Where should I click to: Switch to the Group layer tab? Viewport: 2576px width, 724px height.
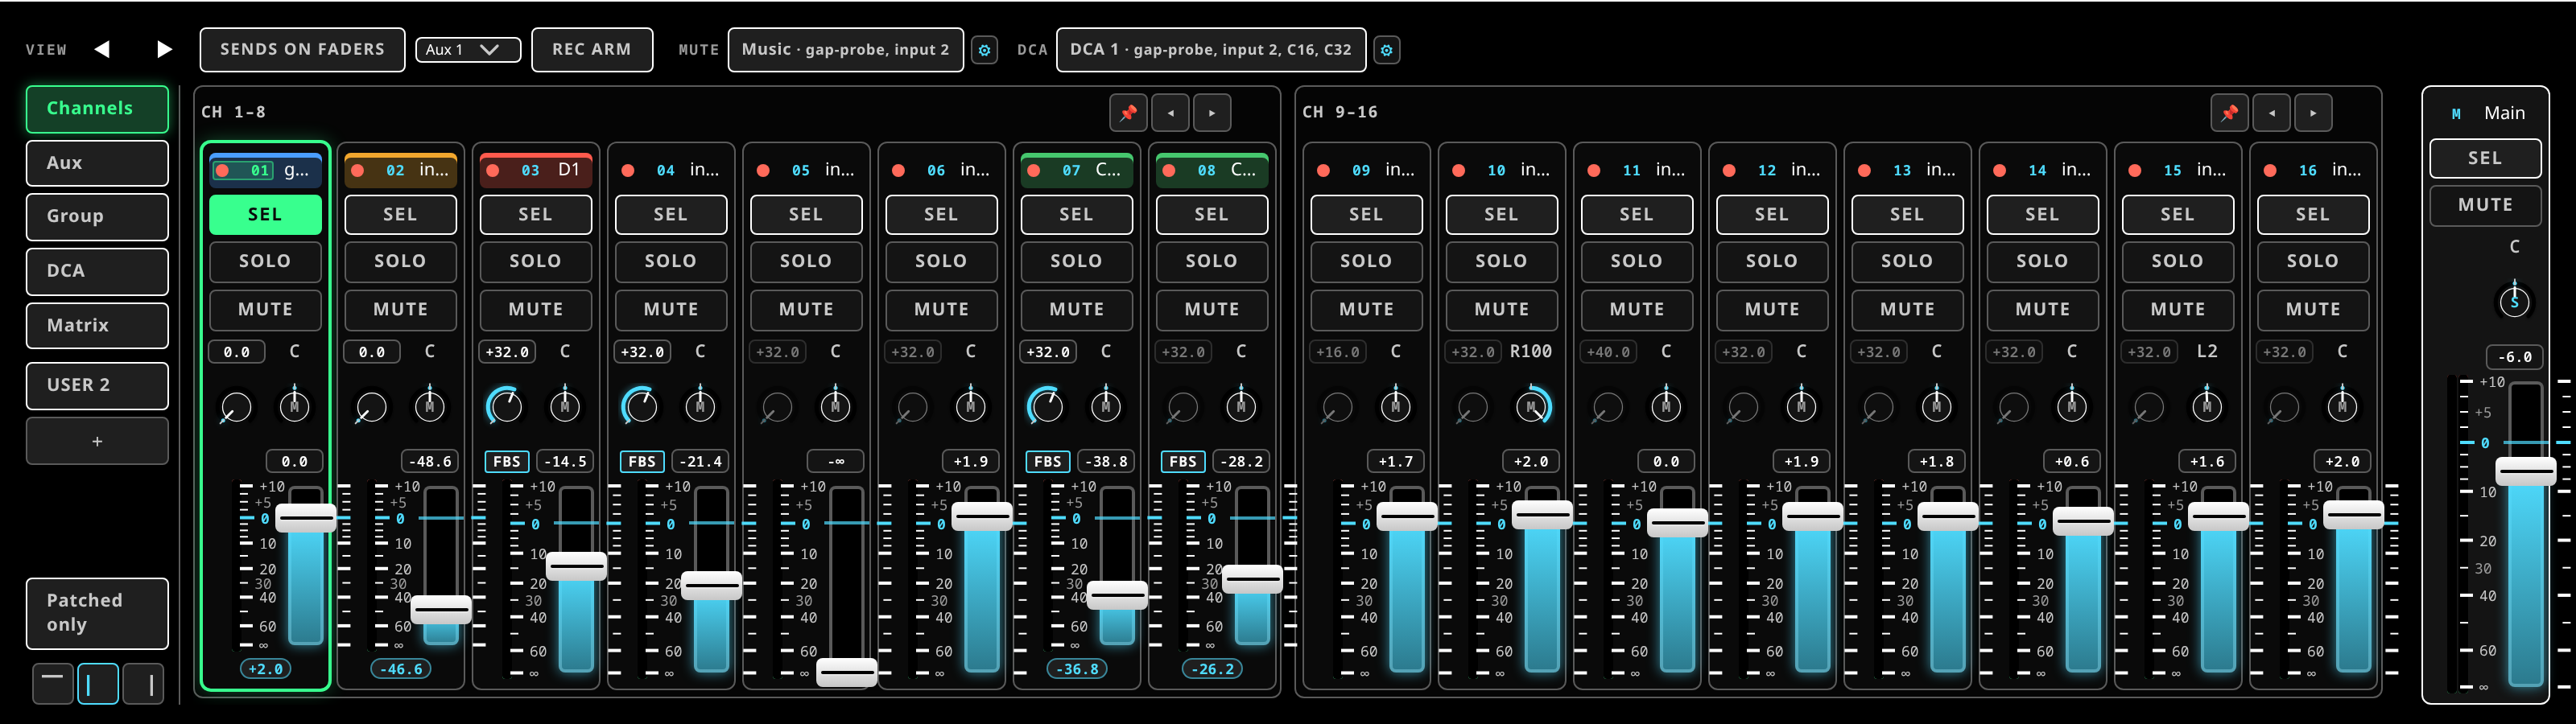(97, 217)
